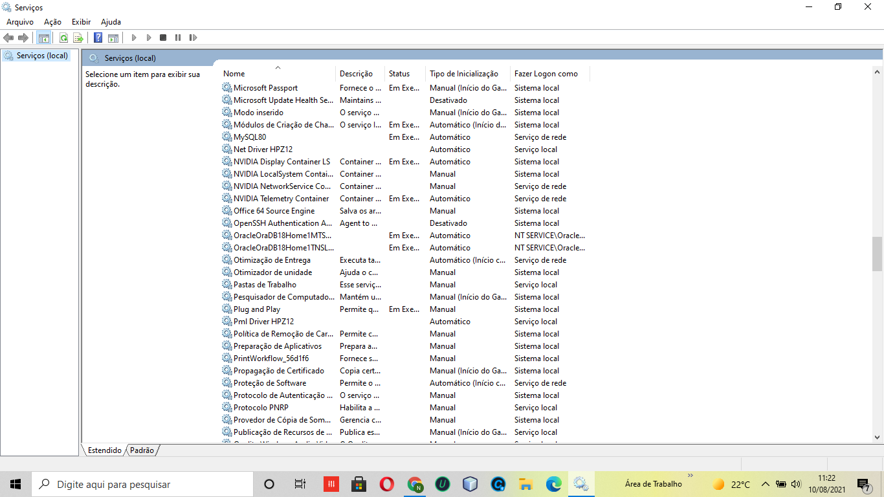This screenshot has height=497, width=884.
Task: Click the taskbar search box
Action: coord(142,484)
